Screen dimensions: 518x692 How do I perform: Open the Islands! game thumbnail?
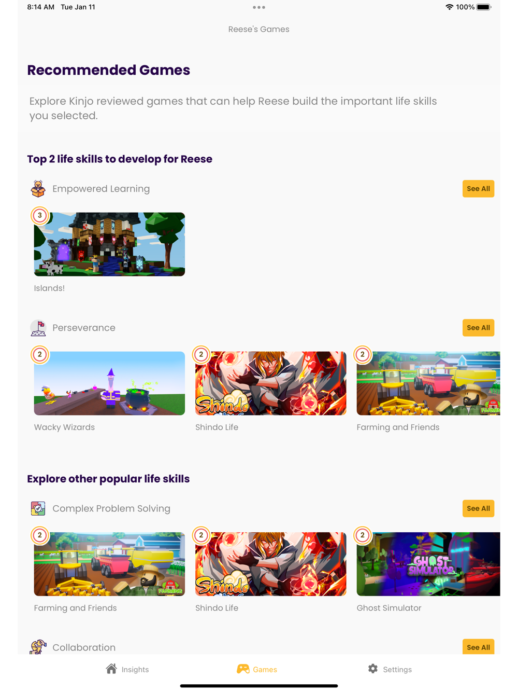click(x=109, y=244)
